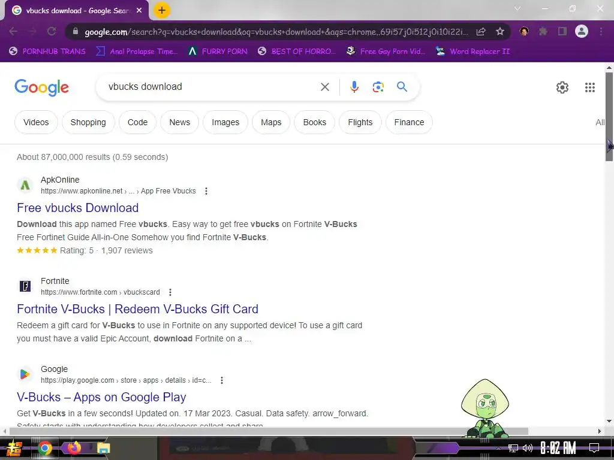Click the 8:02 AM taskbar clock

click(x=558, y=448)
